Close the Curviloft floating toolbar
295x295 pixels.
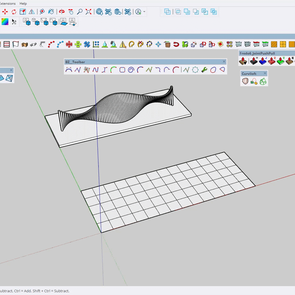(265, 73)
